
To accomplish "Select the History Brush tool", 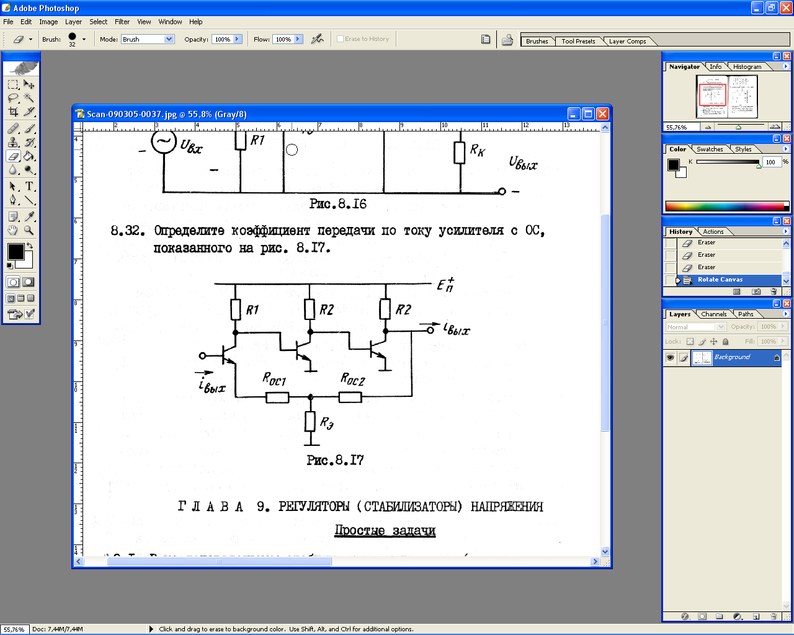I will coord(29,142).
